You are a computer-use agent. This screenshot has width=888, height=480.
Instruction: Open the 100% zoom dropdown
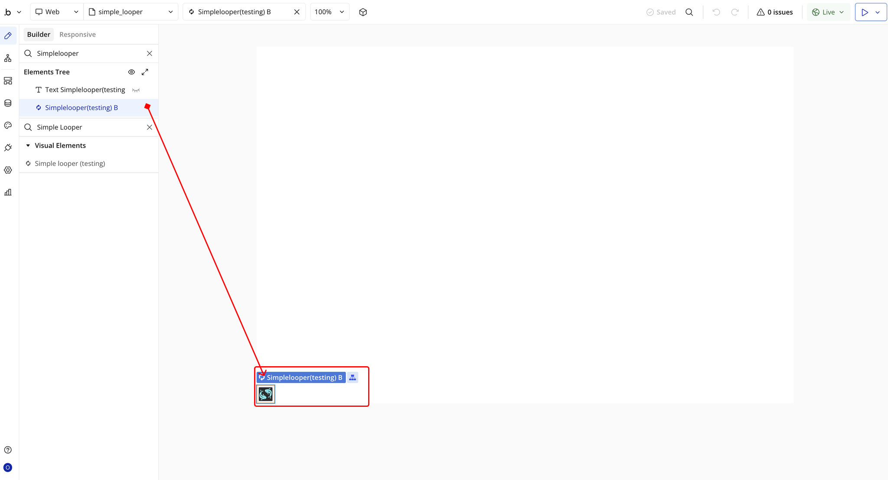(x=329, y=12)
